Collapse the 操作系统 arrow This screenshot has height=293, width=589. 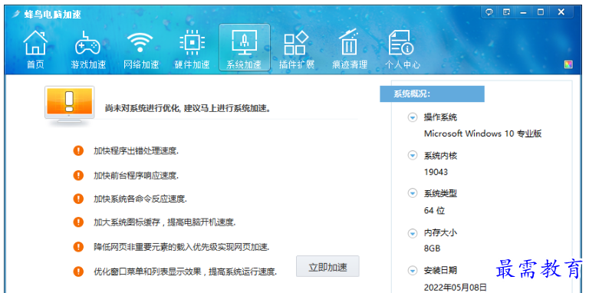[413, 117]
